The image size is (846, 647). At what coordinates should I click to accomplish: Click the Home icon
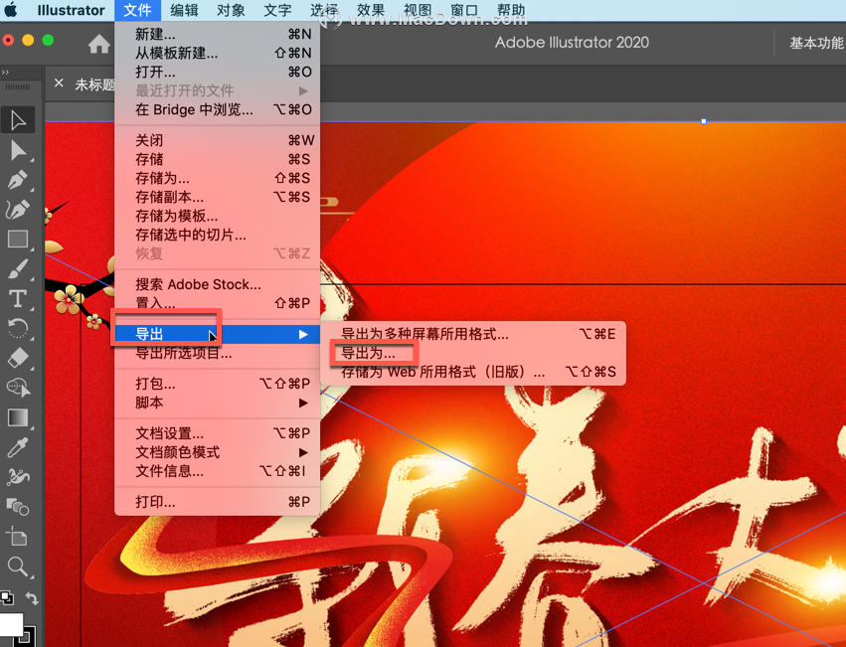(99, 44)
